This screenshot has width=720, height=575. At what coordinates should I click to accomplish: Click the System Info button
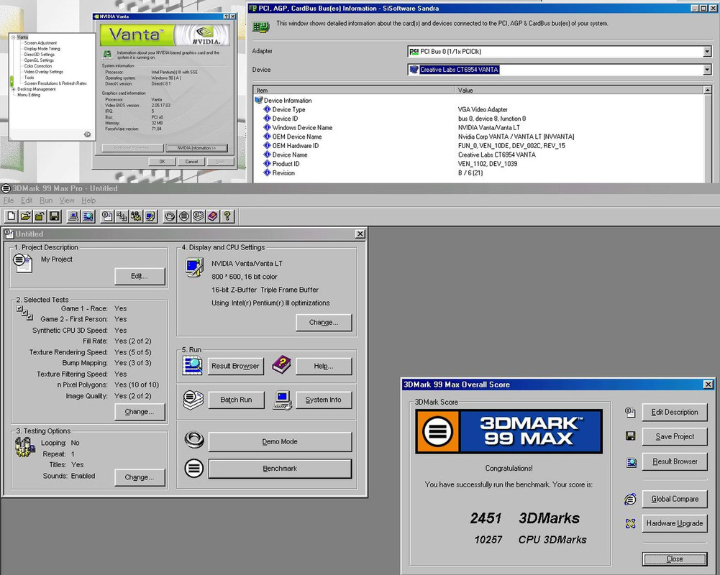(x=324, y=400)
